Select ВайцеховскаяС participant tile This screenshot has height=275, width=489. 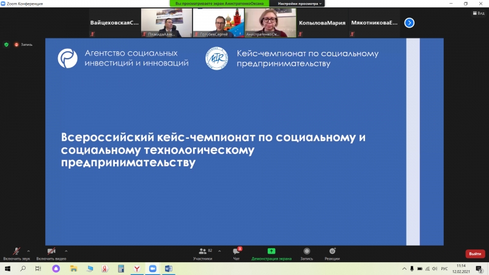click(114, 23)
